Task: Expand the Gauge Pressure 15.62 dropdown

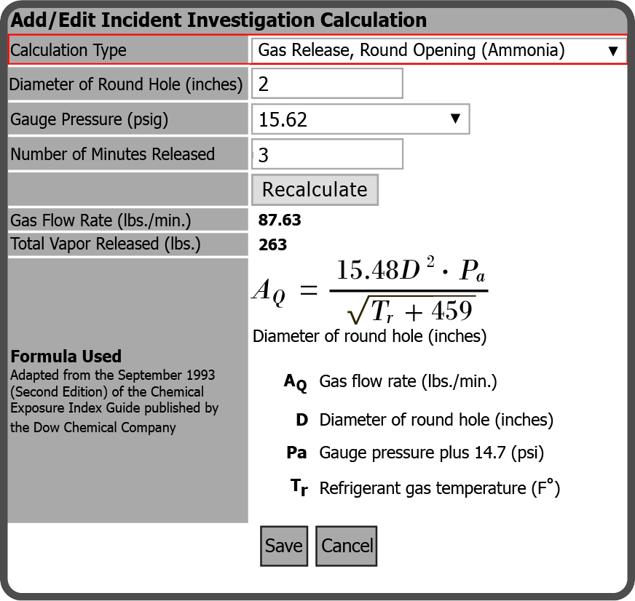Action: pos(360,119)
